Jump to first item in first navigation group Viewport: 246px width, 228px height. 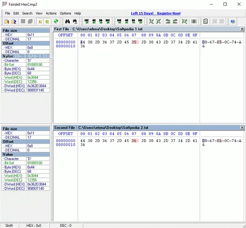(87, 21)
